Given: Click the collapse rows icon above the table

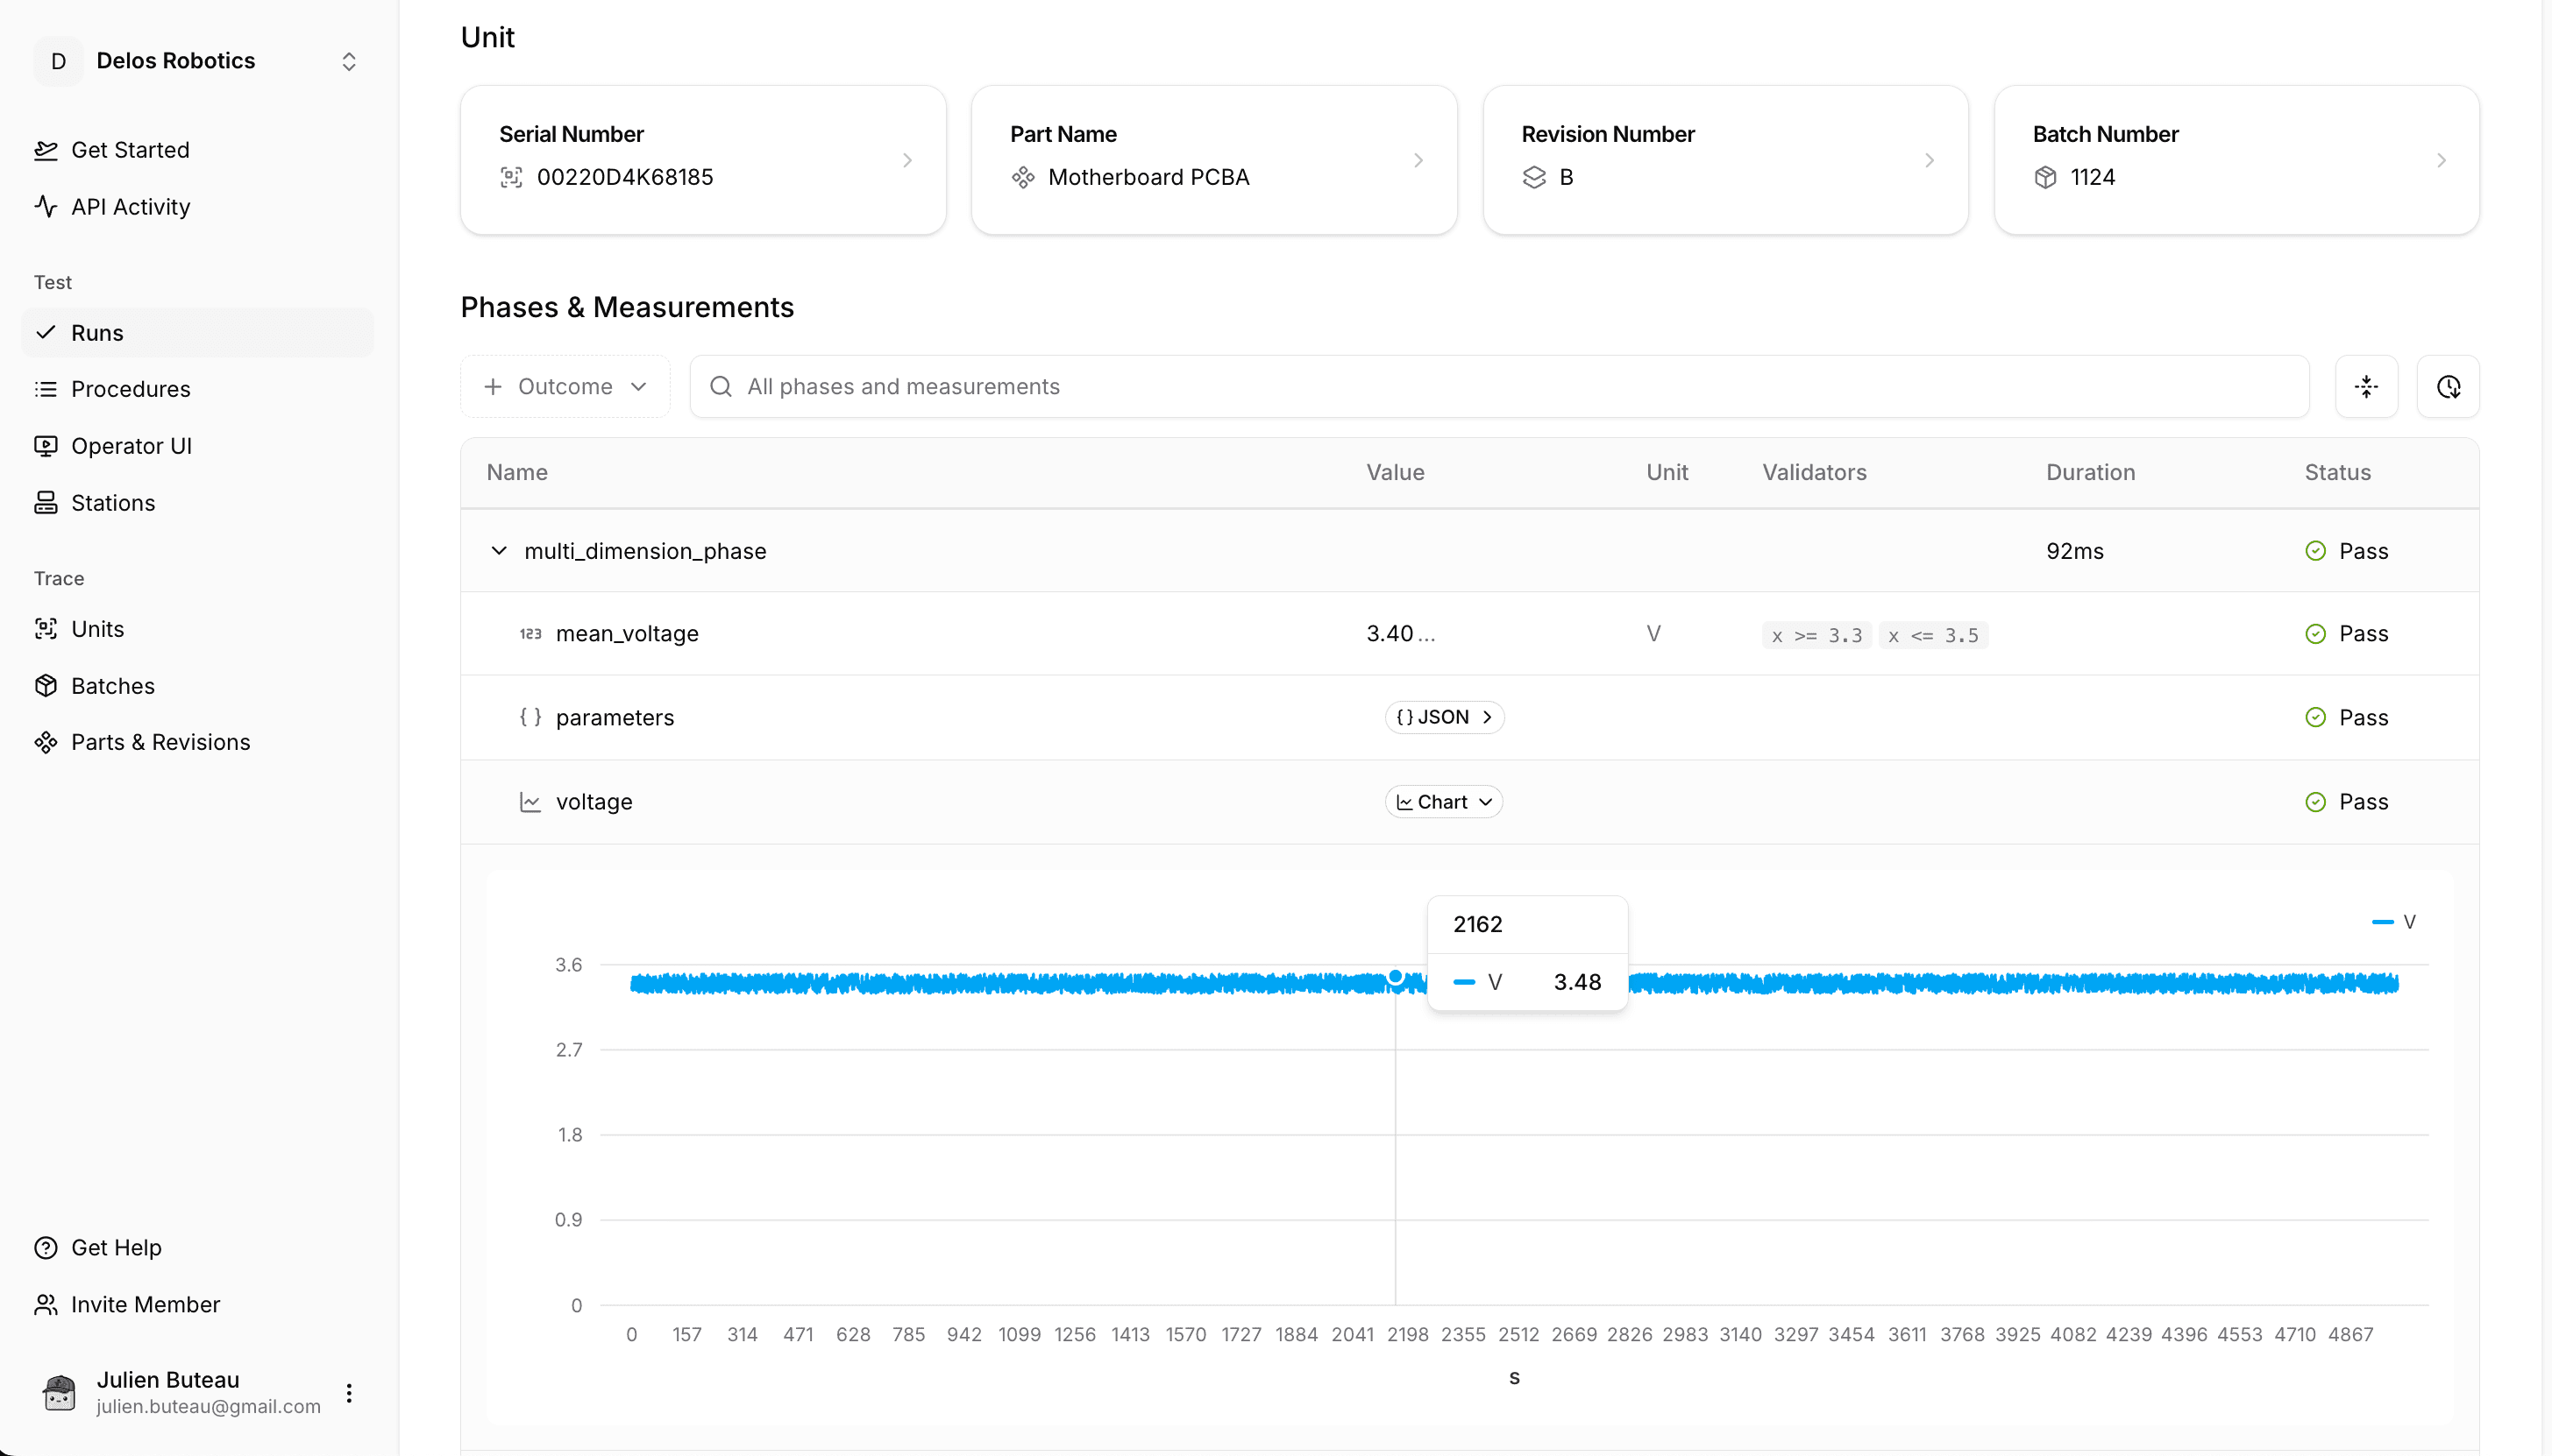Looking at the screenshot, I should point(2366,386).
